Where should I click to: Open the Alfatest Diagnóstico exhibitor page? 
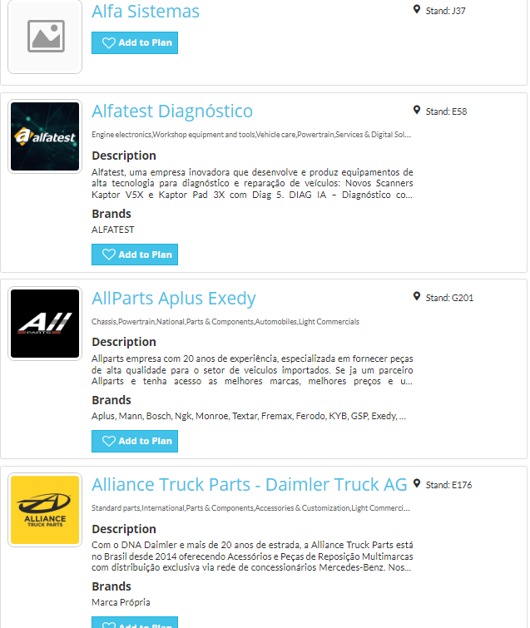[x=172, y=111]
